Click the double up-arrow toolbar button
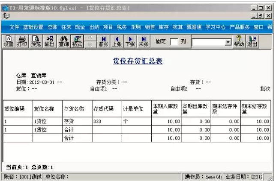 (x=90, y=38)
